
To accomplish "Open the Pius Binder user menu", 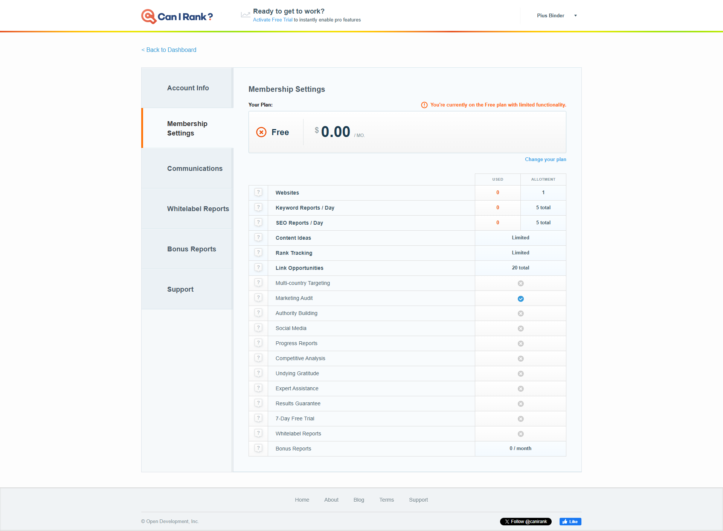I will 551,16.
